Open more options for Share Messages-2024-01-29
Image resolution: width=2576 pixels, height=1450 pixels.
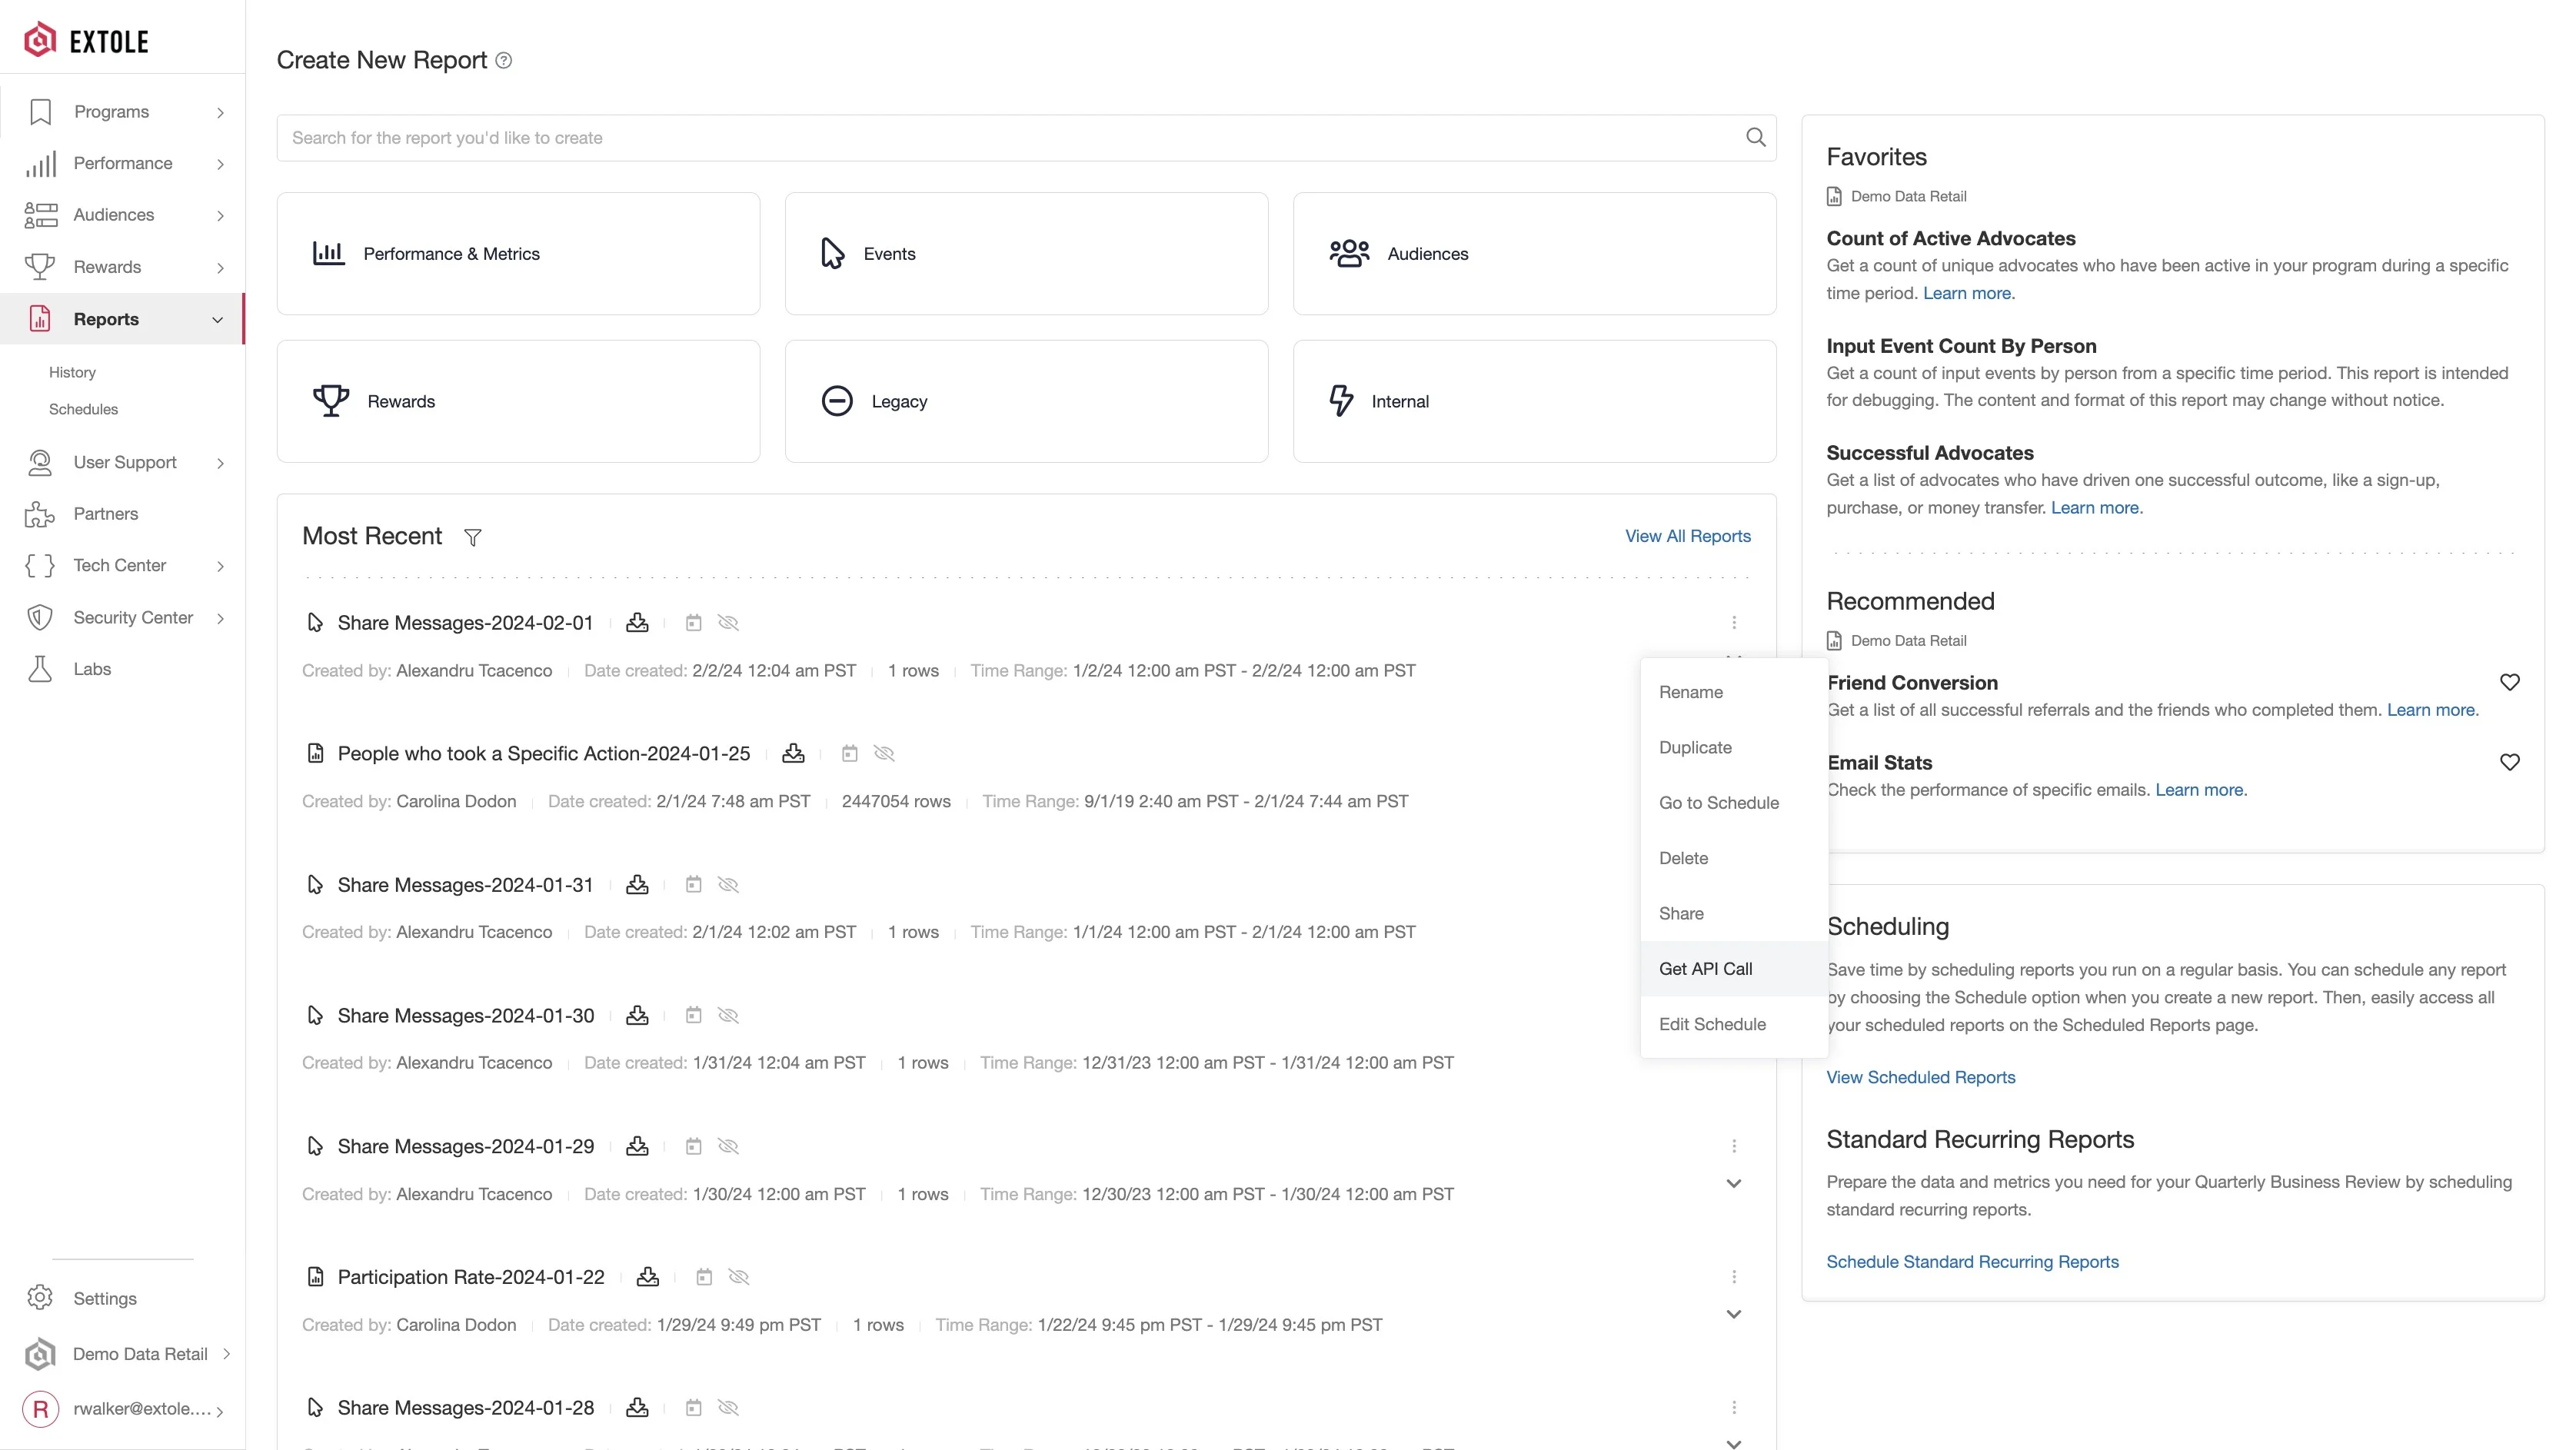click(1734, 1147)
